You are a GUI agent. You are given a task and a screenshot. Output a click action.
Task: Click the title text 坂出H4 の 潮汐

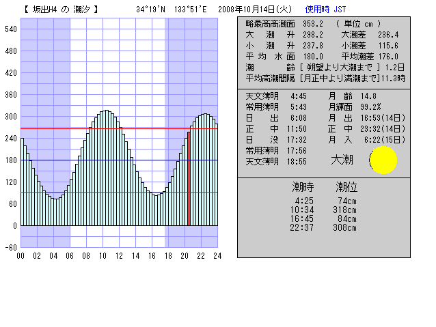(x=62, y=10)
